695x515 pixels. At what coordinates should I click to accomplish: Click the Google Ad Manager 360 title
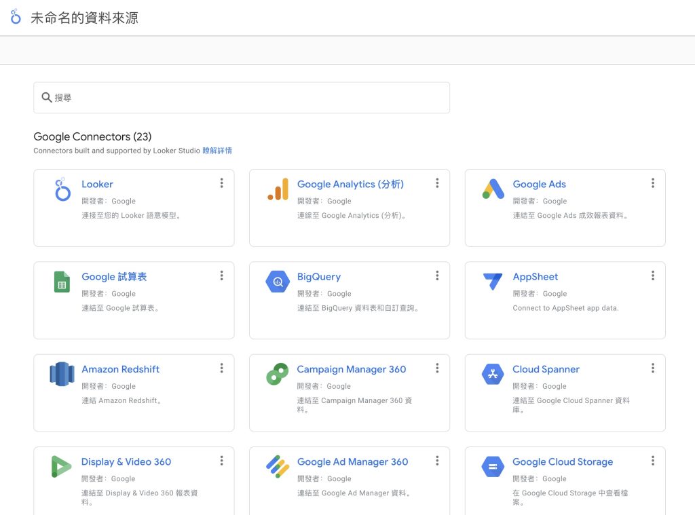coord(352,462)
